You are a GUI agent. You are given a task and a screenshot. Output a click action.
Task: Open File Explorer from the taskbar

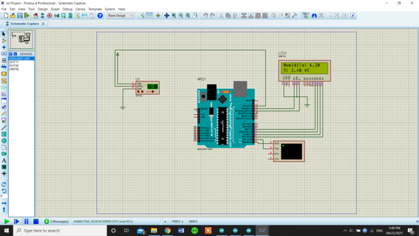pyautogui.click(x=154, y=230)
